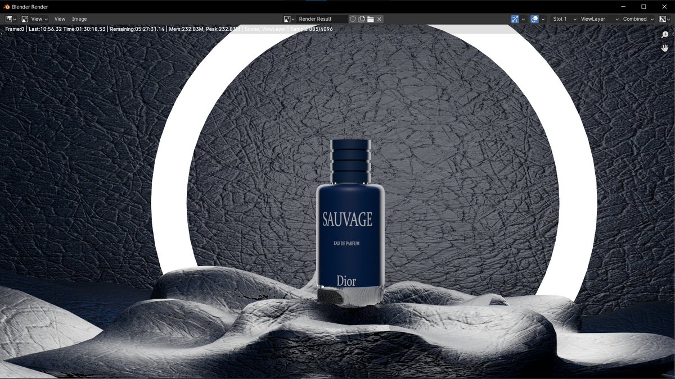
Task: Minimize the Blender Render window
Action: [x=623, y=7]
